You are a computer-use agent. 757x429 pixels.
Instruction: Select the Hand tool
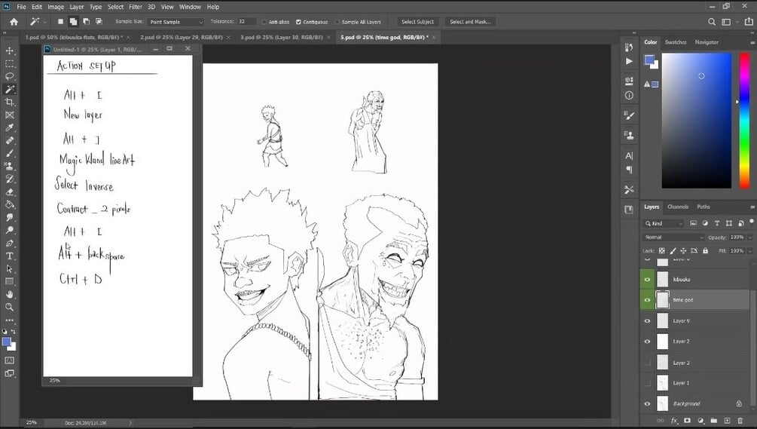[9, 294]
